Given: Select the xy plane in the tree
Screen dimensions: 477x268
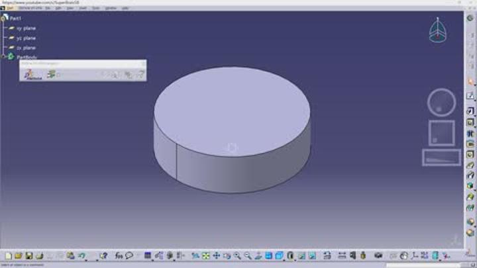Looking at the screenshot, I should [x=26, y=28].
